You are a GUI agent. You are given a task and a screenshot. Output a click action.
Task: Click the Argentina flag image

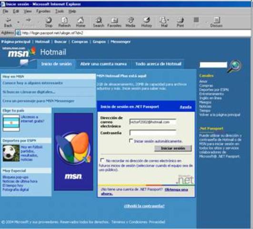point(11,123)
